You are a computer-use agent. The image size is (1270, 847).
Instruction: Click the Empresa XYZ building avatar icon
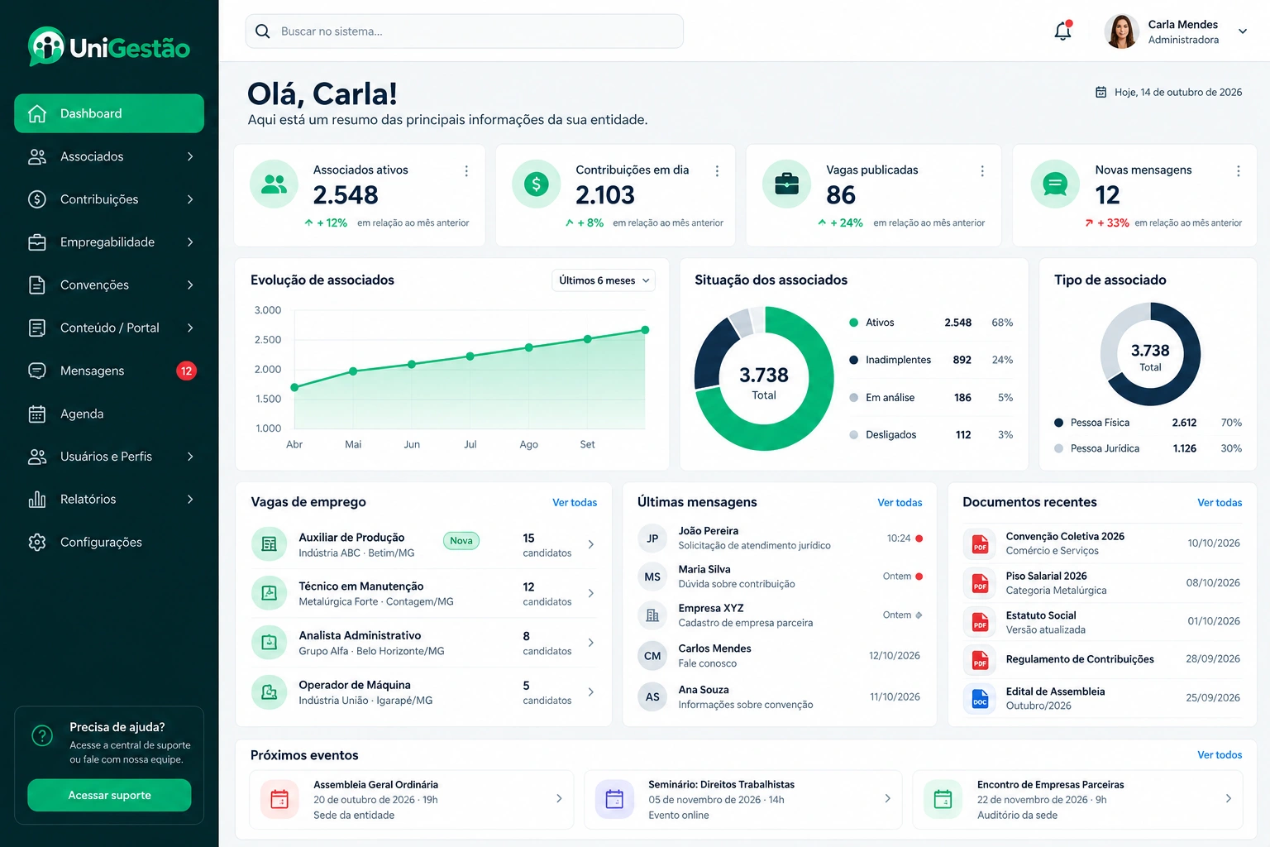pos(652,615)
